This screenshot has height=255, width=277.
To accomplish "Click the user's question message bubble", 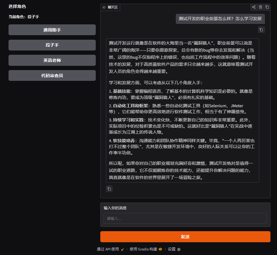I will click(x=220, y=19).
